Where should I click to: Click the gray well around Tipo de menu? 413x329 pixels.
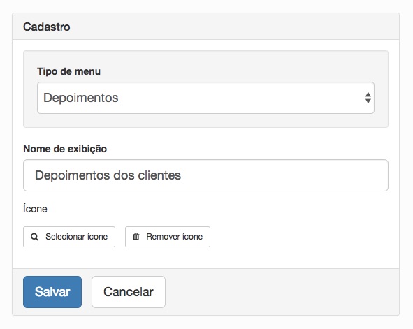205,121
